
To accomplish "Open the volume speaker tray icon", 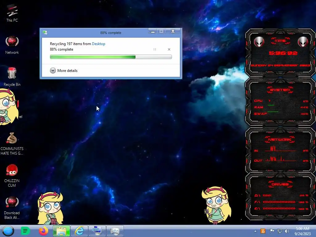I will click(x=287, y=231).
